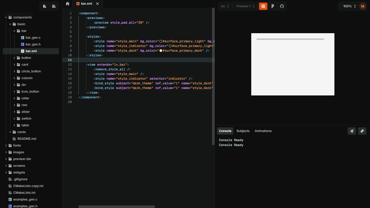Open the user avatar M menu
The width and height of the screenshot is (370, 208).
(x=363, y=6)
